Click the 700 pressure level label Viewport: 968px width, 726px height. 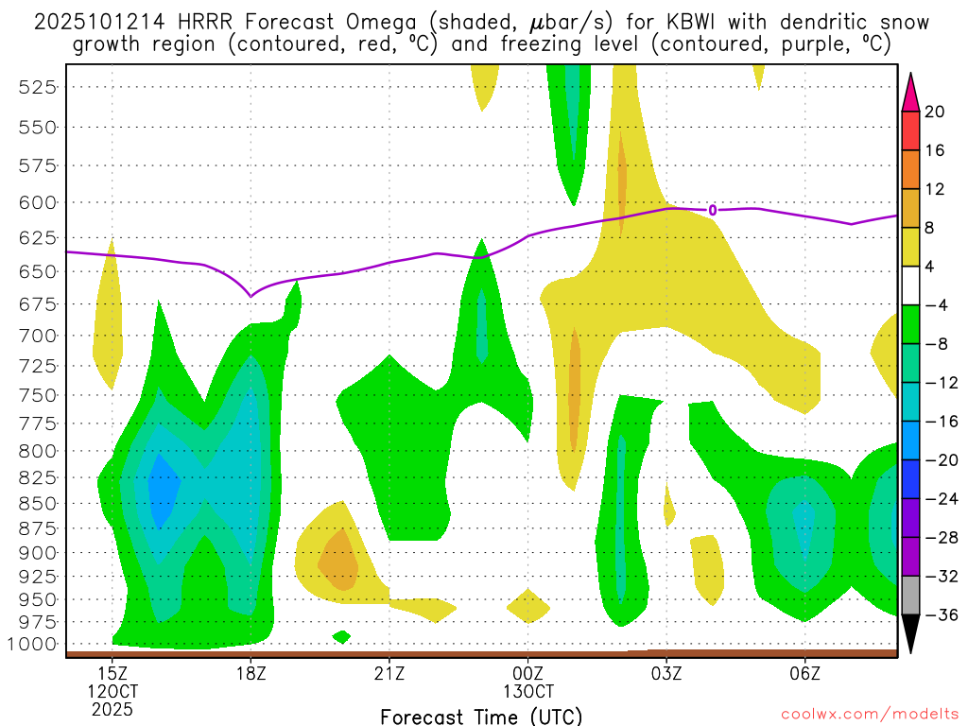(37, 337)
